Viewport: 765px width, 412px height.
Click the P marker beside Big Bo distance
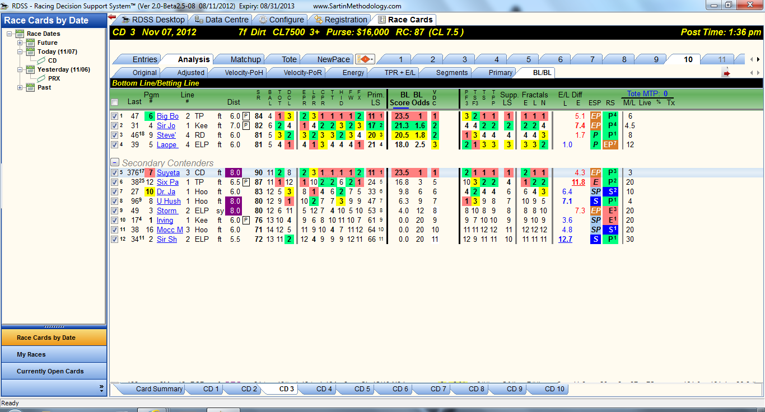[x=246, y=116]
